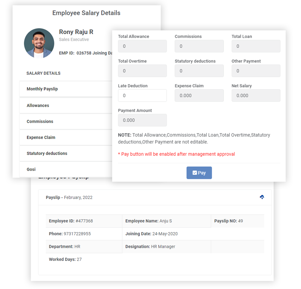Select the Expense Claim amount field
Image resolution: width=301 pixels, height=289 pixels.
click(x=199, y=95)
